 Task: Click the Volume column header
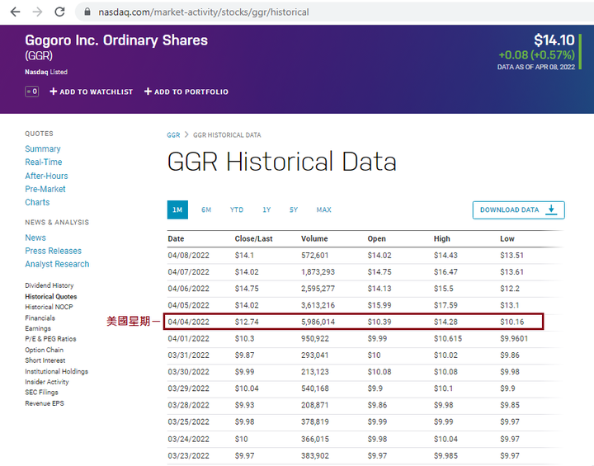314,238
